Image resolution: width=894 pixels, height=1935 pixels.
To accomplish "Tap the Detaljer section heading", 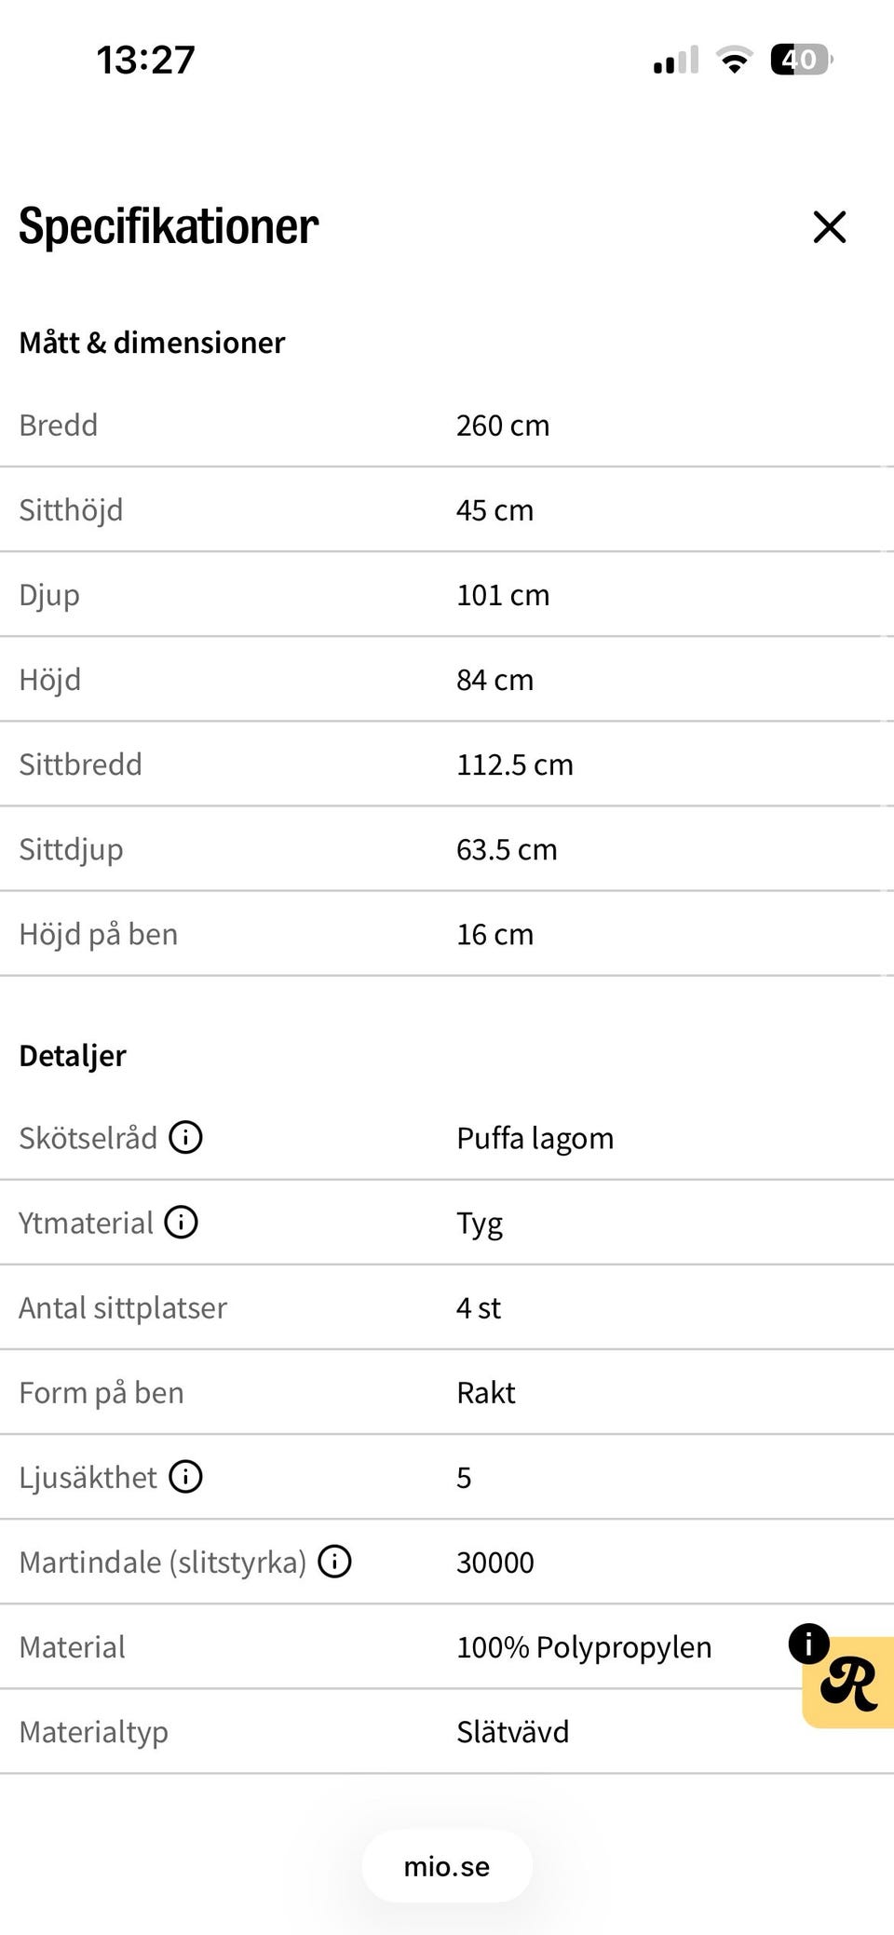I will (x=73, y=1056).
